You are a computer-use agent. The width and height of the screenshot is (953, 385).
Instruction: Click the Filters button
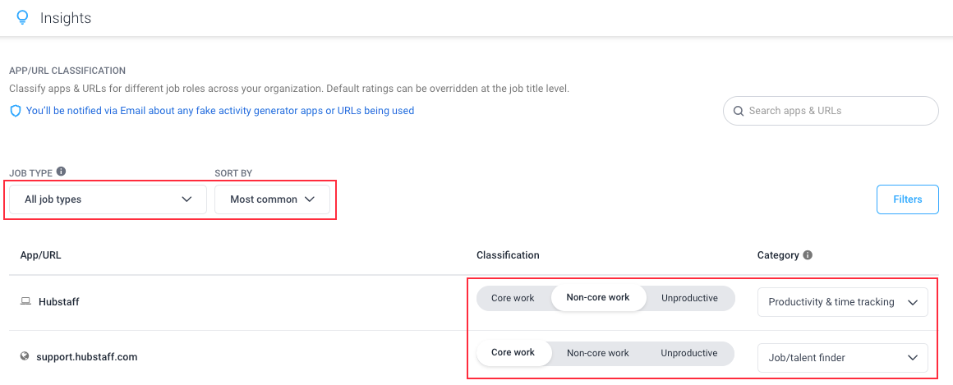pyautogui.click(x=908, y=199)
